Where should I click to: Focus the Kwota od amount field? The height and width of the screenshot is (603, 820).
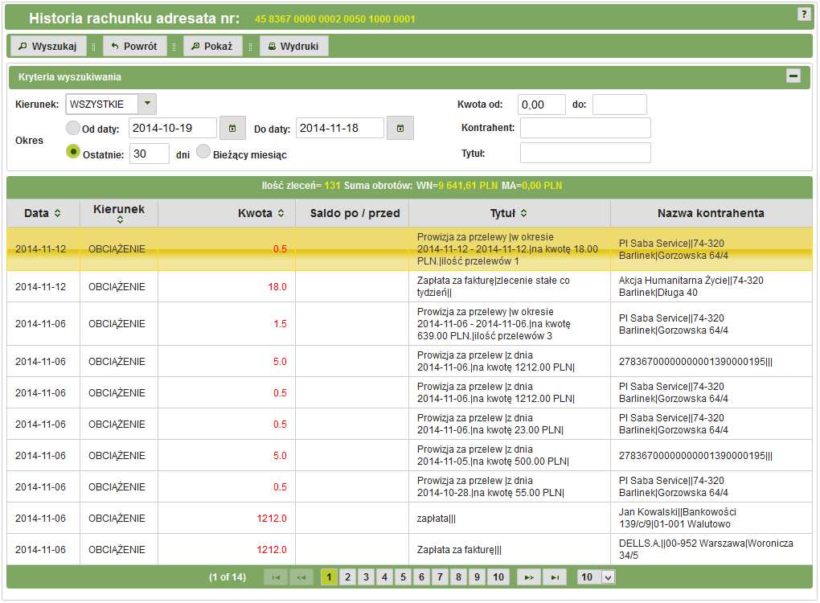coord(542,105)
